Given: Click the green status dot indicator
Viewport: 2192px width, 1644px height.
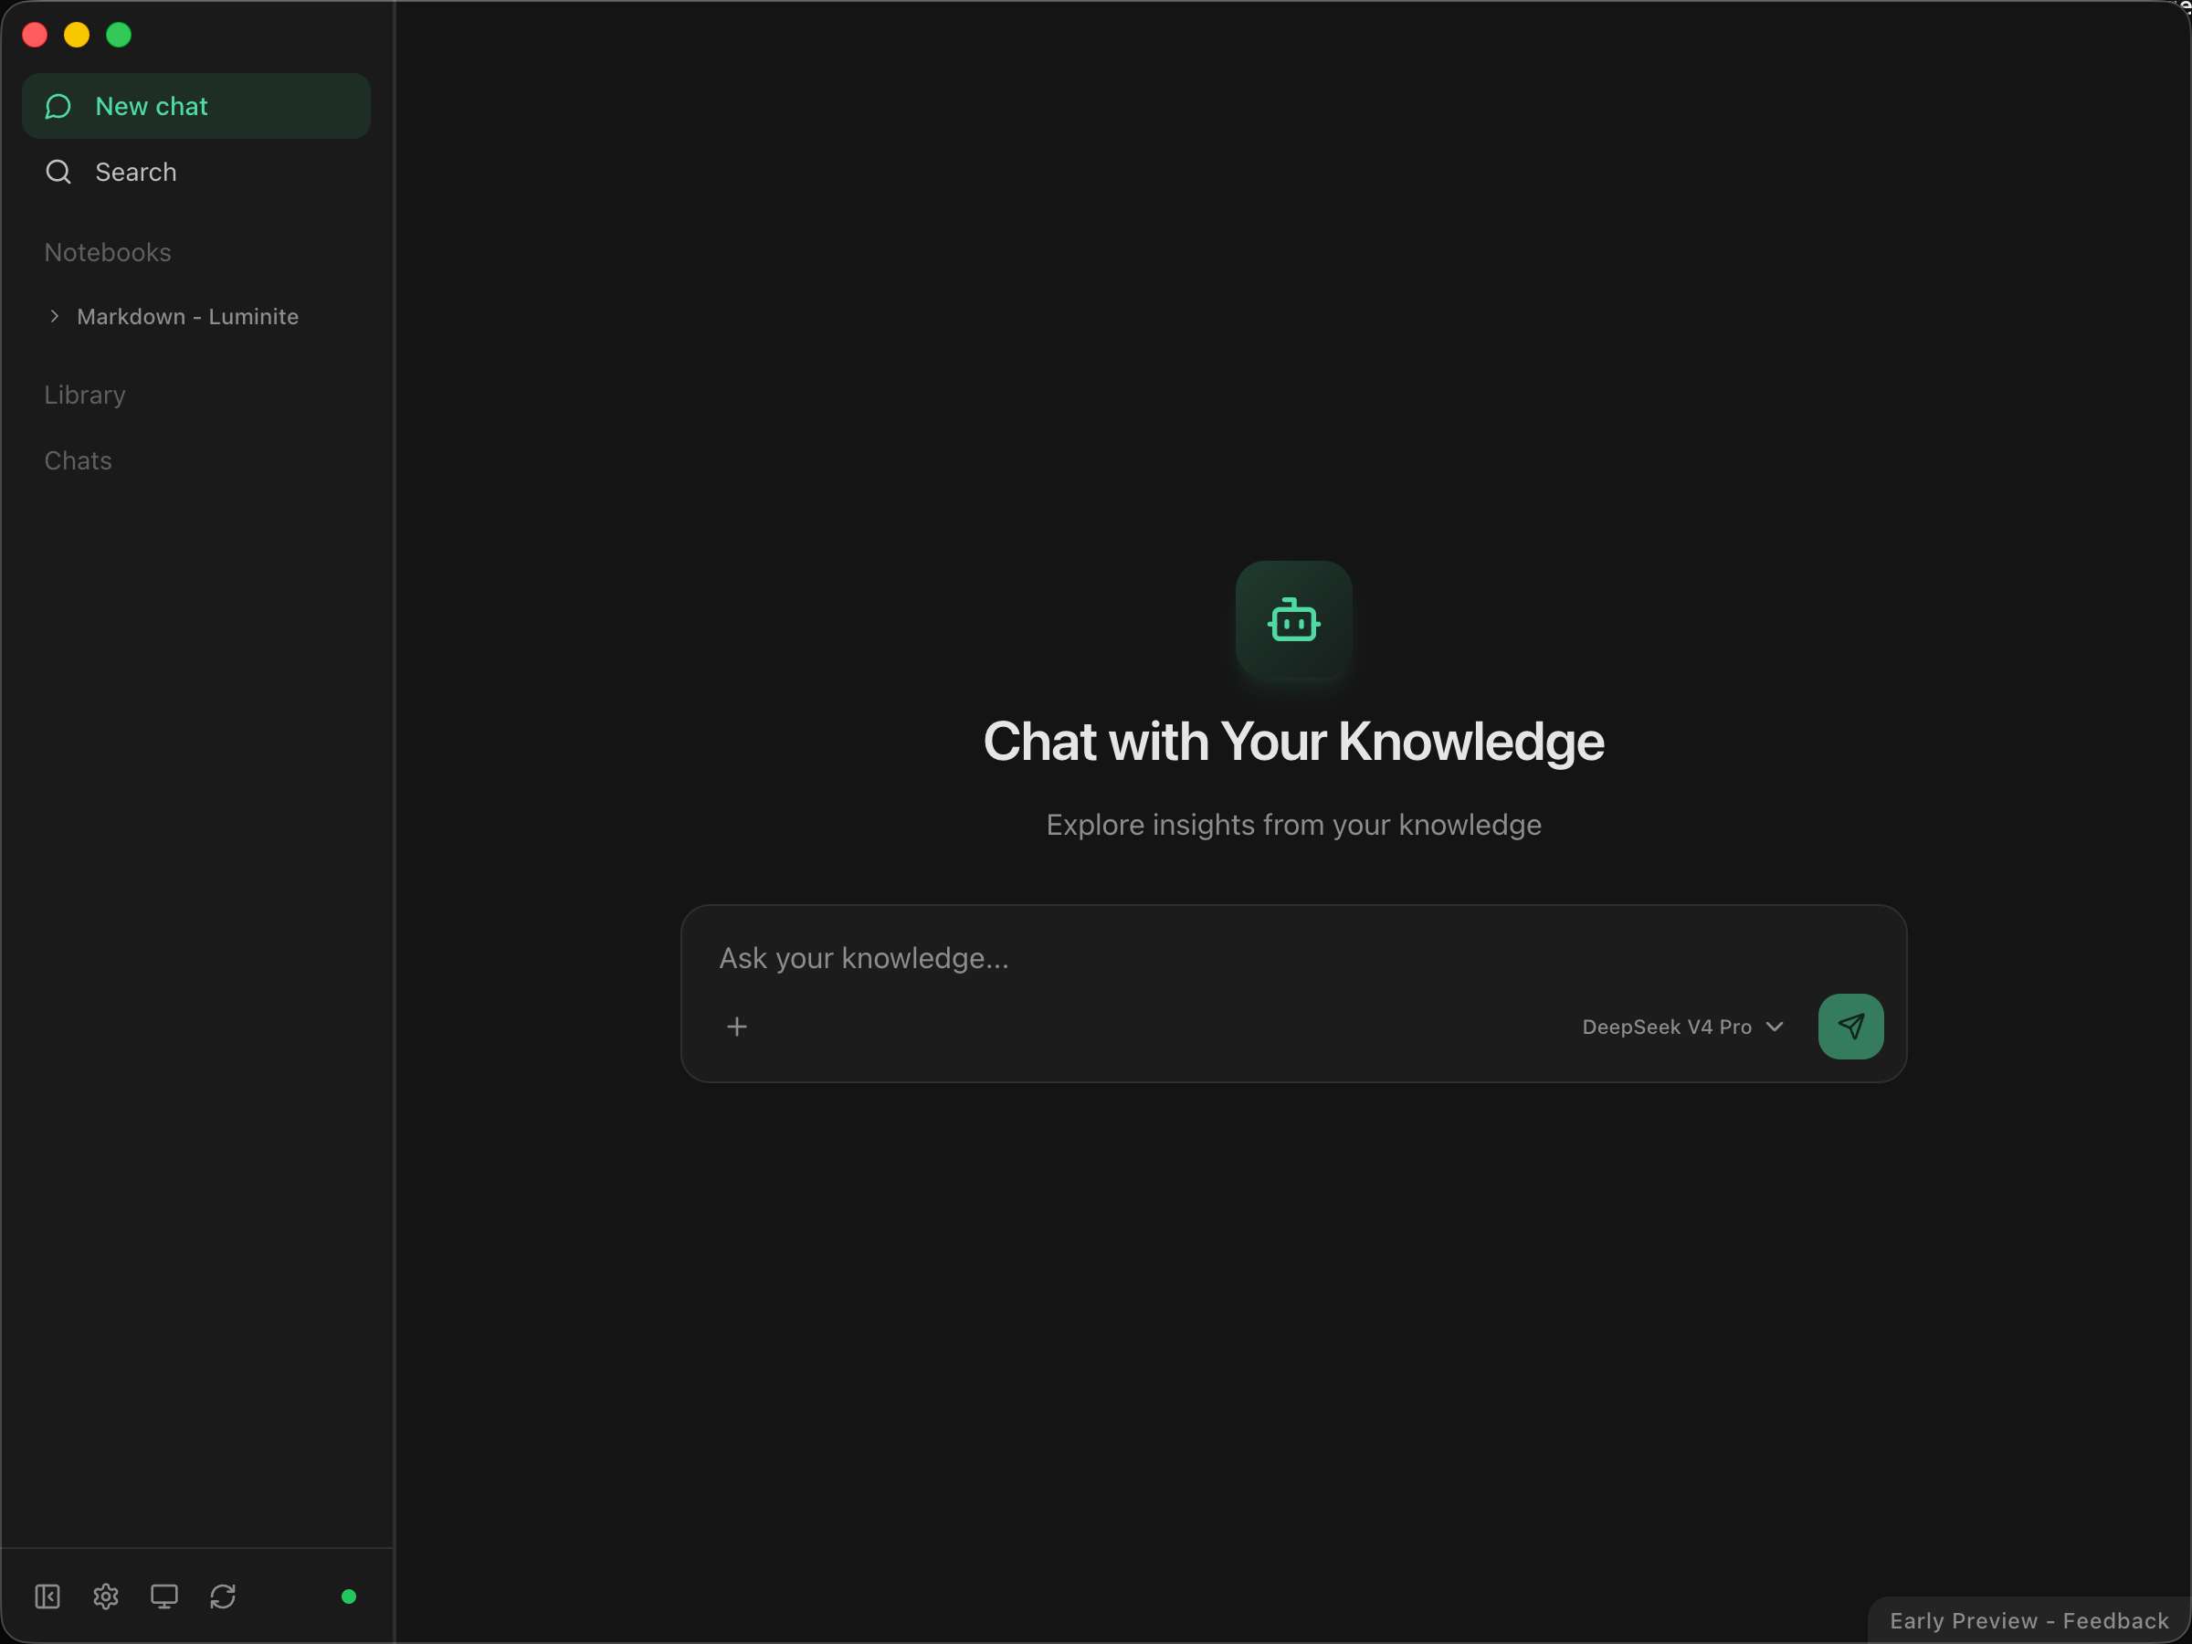Looking at the screenshot, I should pos(349,1597).
